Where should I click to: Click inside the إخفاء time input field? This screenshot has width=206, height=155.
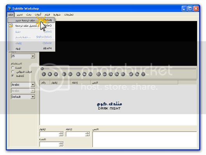[x=75, y=134]
